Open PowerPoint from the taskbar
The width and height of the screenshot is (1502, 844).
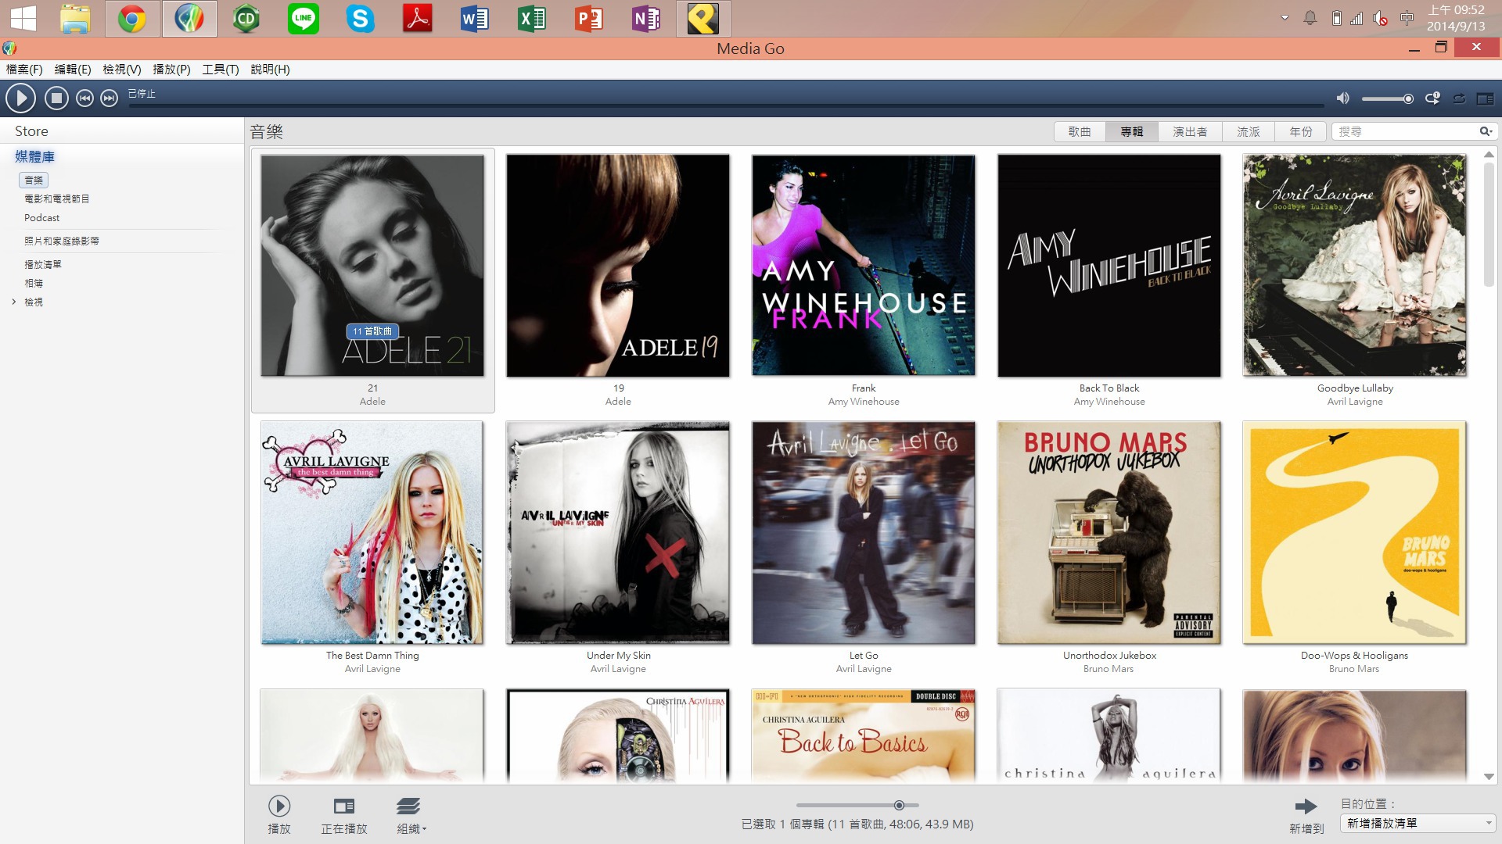click(589, 19)
